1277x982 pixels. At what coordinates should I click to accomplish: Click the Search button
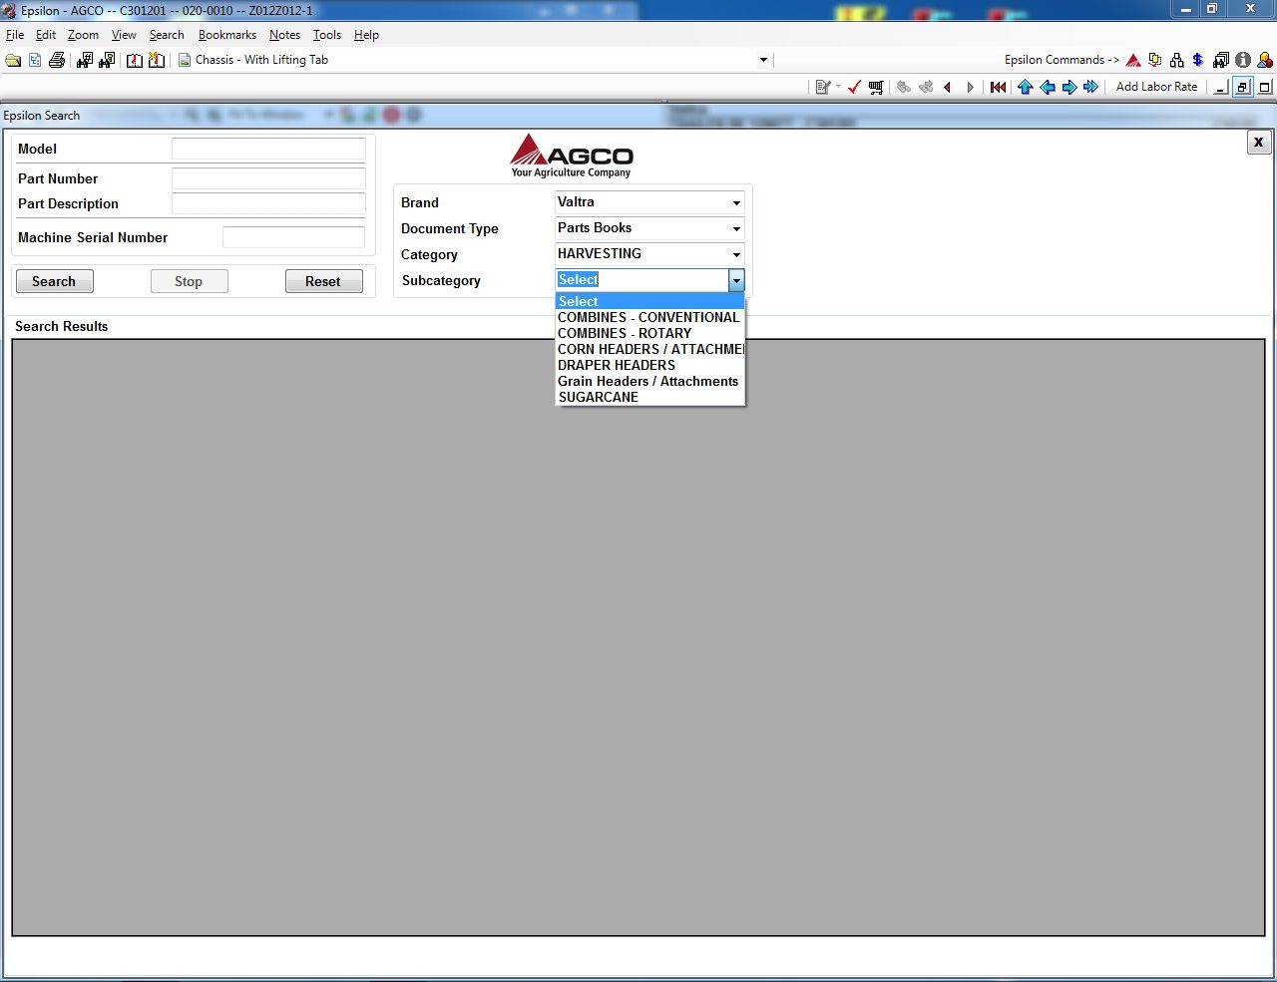(54, 281)
